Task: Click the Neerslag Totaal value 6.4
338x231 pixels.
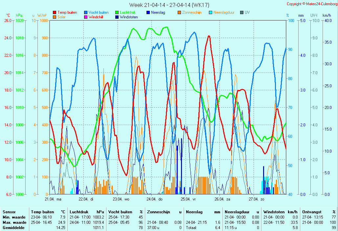Action: pos(217,228)
